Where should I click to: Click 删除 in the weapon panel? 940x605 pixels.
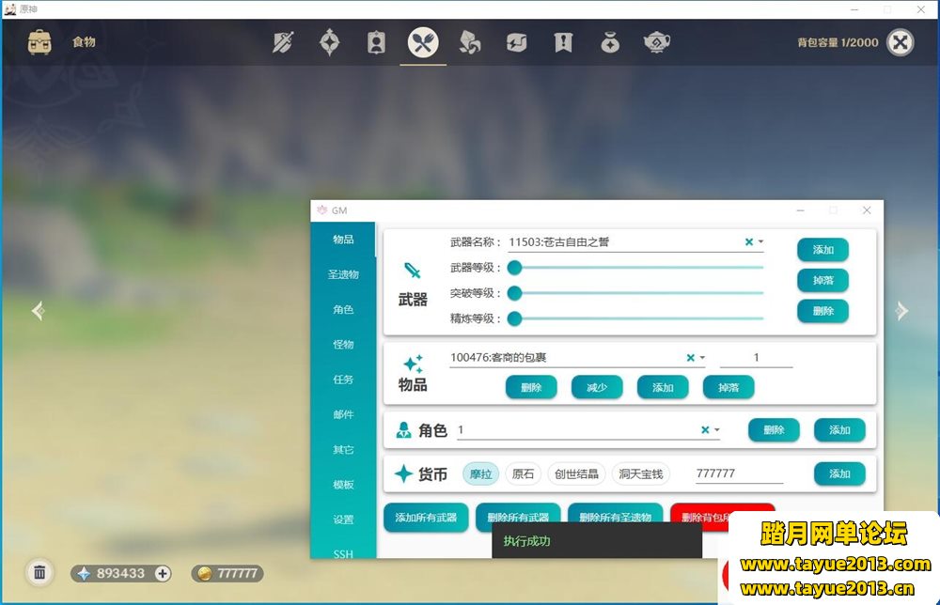(822, 311)
